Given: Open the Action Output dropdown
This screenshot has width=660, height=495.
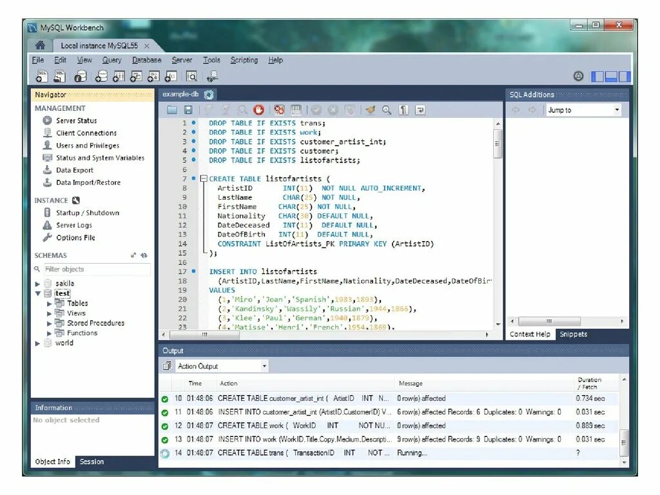Looking at the screenshot, I should tap(222, 366).
